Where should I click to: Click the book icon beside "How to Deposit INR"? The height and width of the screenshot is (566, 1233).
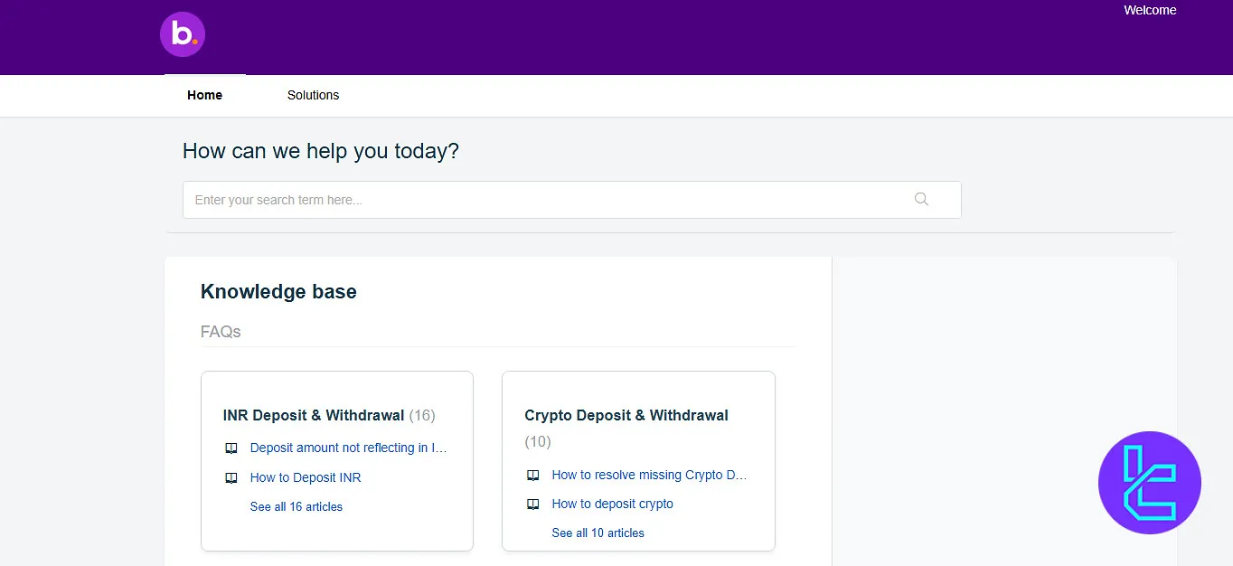click(231, 477)
